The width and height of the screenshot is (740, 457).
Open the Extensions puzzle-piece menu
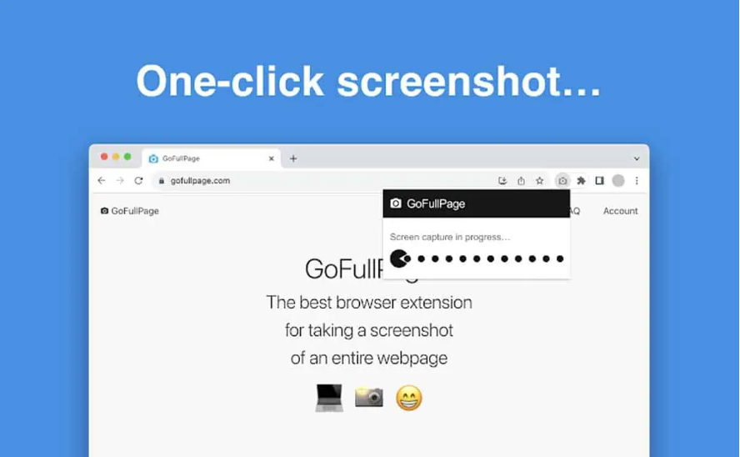(x=581, y=181)
